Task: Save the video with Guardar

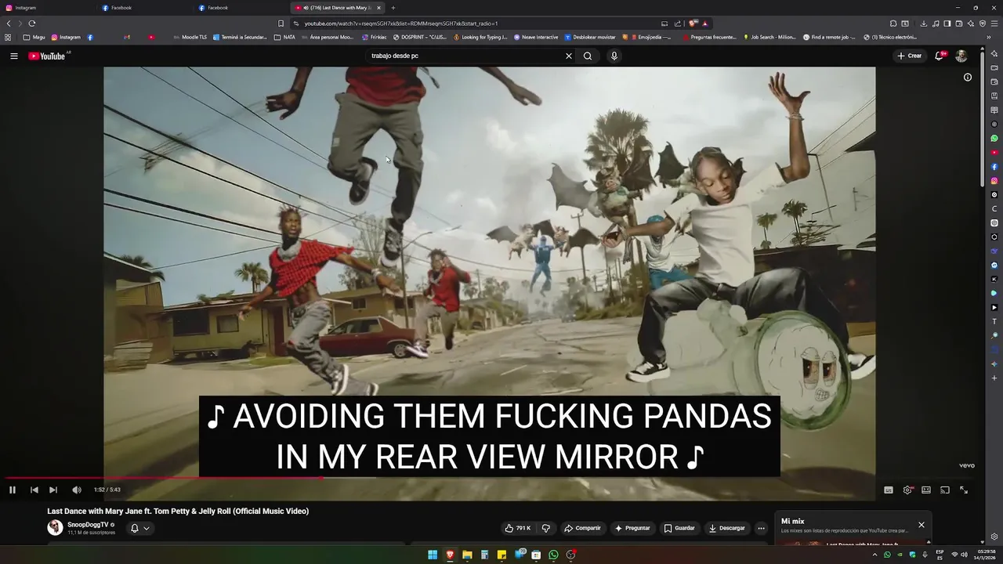Action: click(x=679, y=528)
